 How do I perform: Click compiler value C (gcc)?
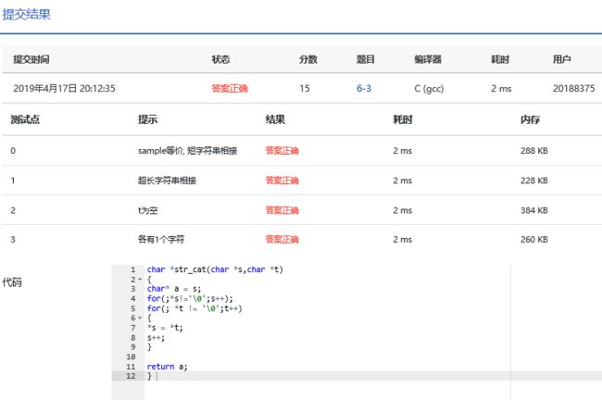(429, 89)
